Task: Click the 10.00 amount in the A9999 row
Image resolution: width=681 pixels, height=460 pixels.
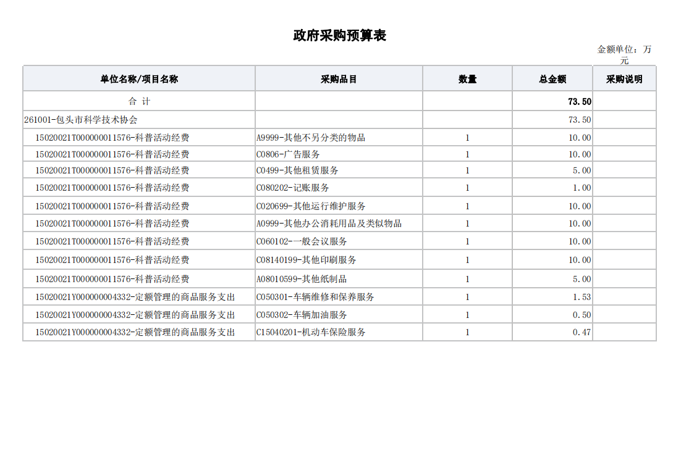Action: tap(580, 138)
